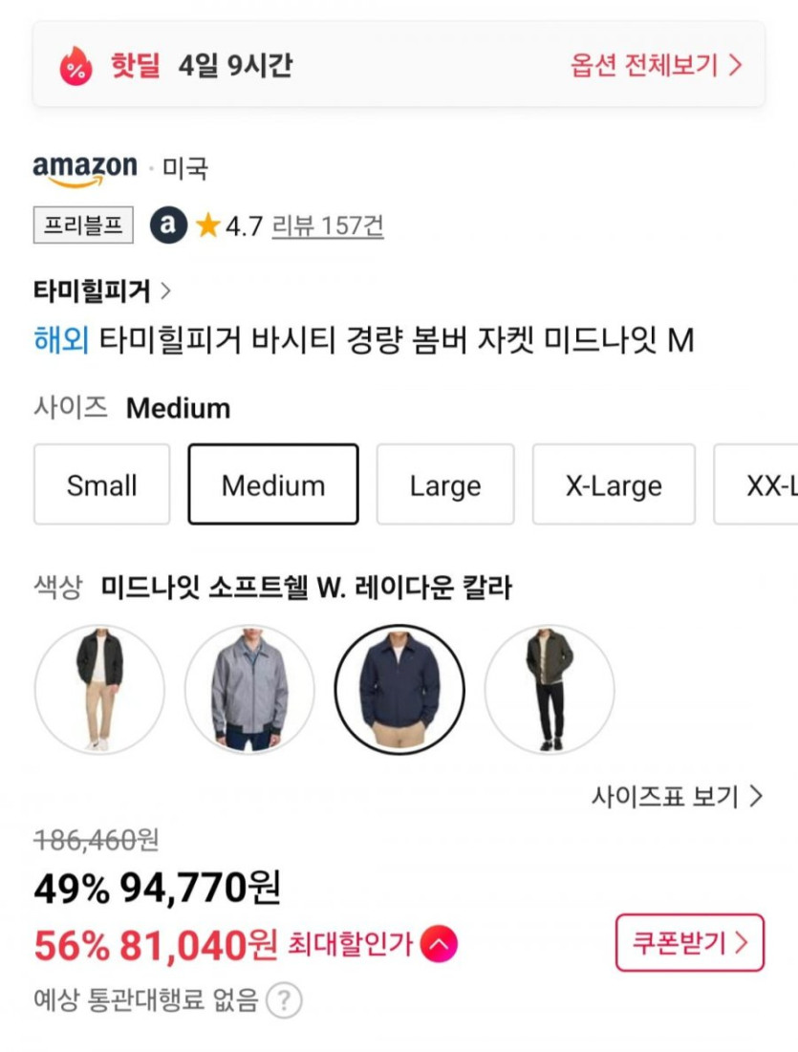Open the 리뷰 157건 reviews link

pos(328,226)
